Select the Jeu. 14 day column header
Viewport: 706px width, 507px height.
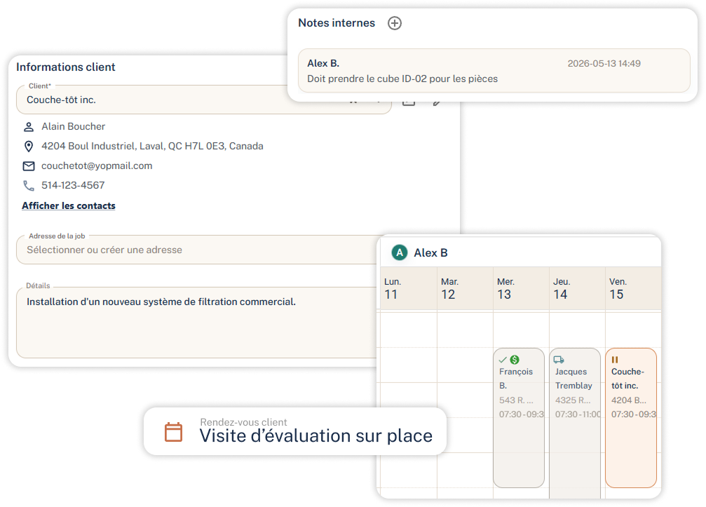click(577, 288)
